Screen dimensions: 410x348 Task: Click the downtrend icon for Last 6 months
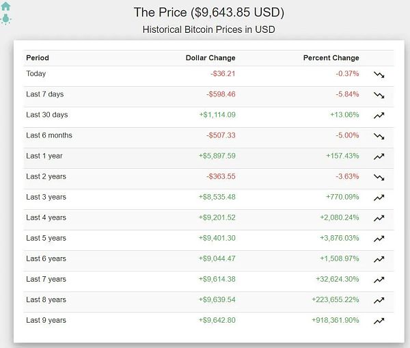point(379,136)
